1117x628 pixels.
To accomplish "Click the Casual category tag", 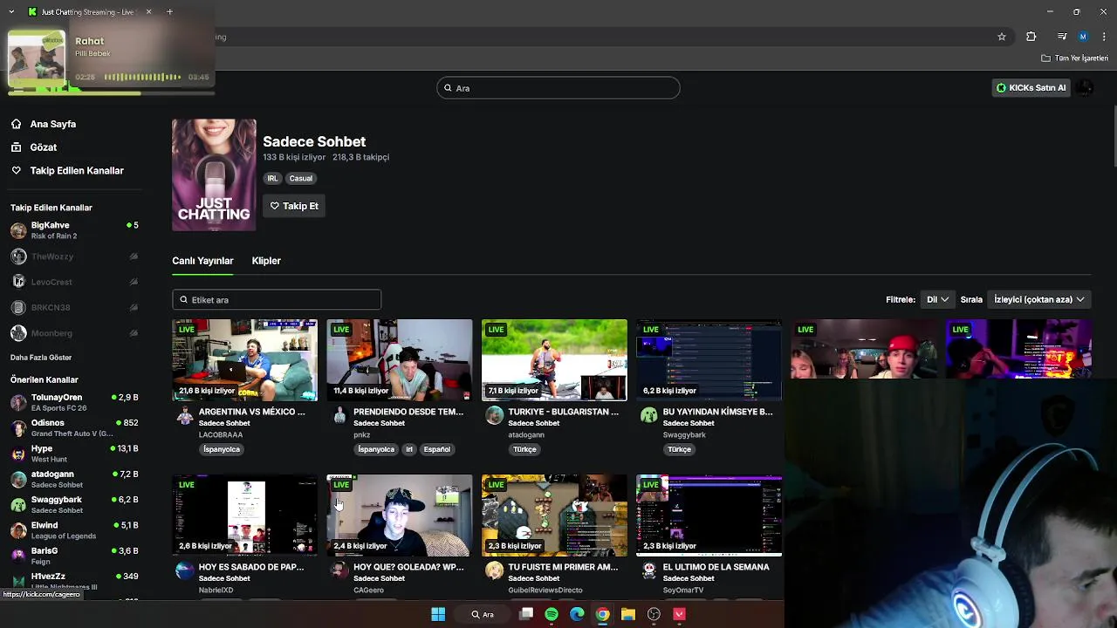I will coord(301,178).
